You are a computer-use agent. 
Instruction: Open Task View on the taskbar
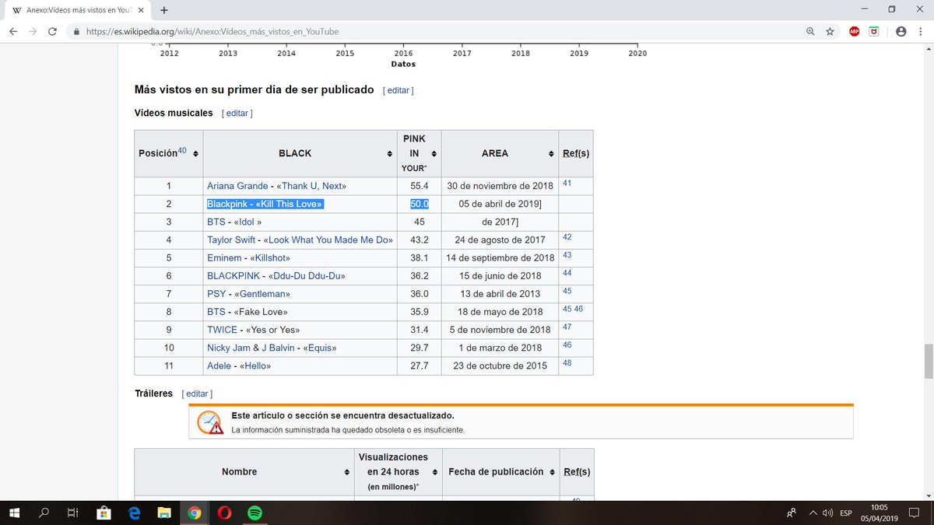click(72, 513)
